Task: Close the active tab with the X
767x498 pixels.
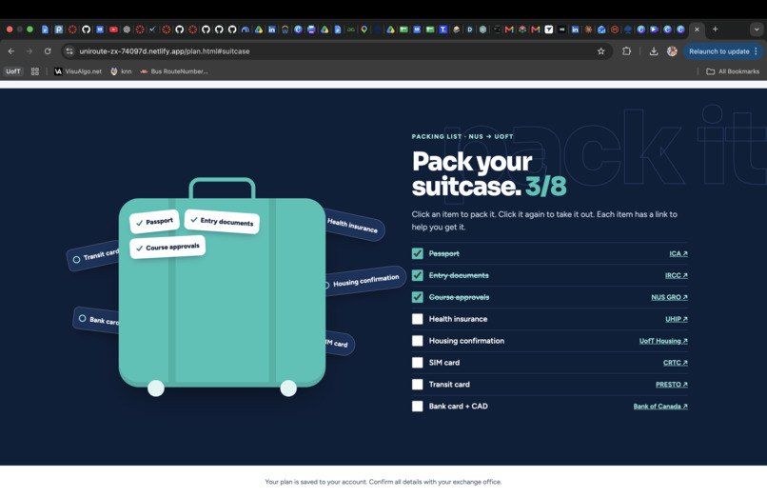Action: 697,30
